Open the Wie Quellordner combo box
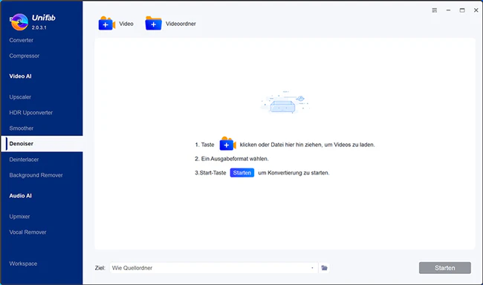483x285 pixels. (x=213, y=268)
